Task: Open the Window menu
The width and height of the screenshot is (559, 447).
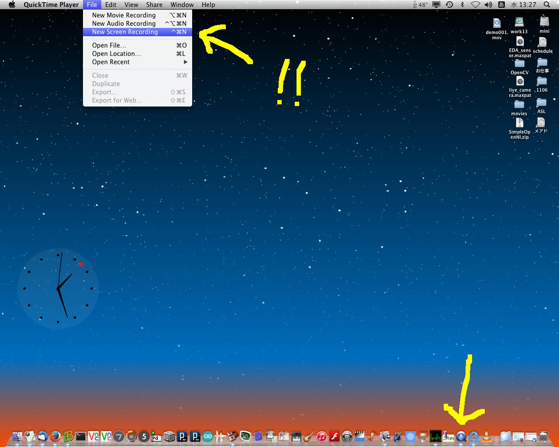Action: [182, 4]
